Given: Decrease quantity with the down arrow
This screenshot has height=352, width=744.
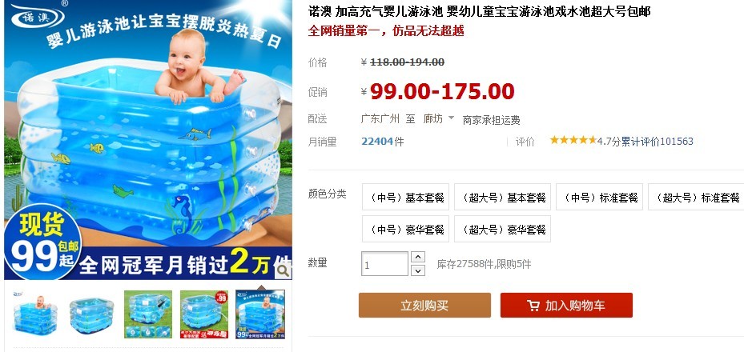Looking at the screenshot, I should point(417,270).
